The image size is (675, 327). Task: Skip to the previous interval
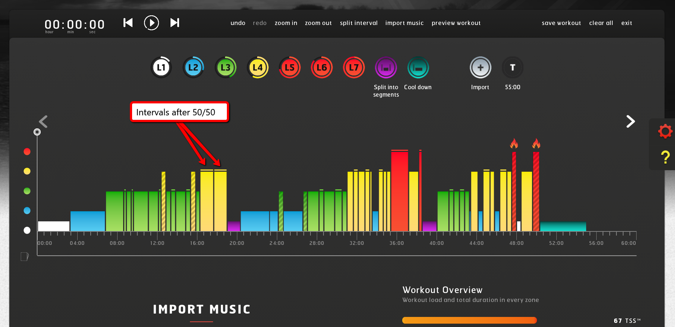point(128,23)
